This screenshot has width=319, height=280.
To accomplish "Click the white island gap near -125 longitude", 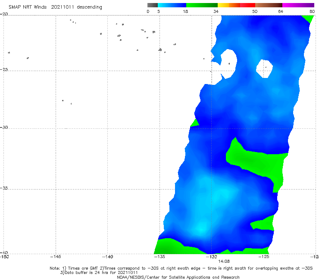I will [x=264, y=69].
